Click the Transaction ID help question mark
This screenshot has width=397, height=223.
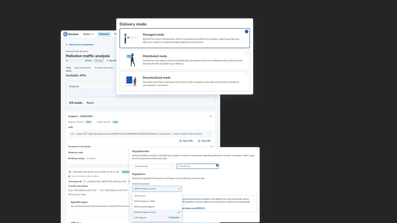coord(84,181)
